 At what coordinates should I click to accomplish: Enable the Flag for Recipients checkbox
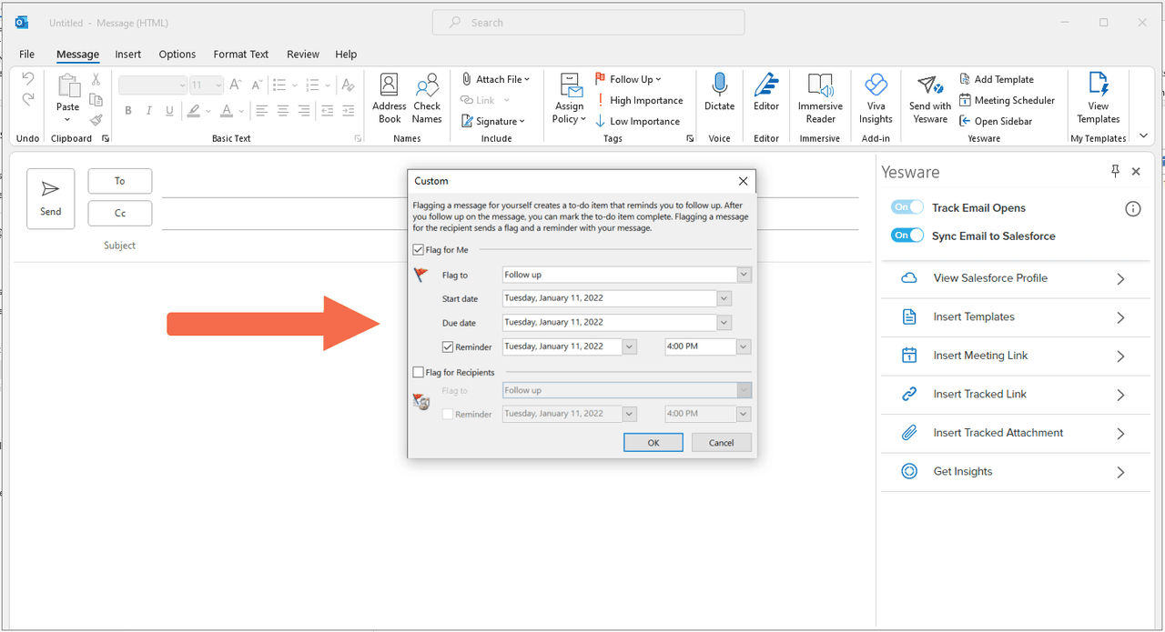419,372
